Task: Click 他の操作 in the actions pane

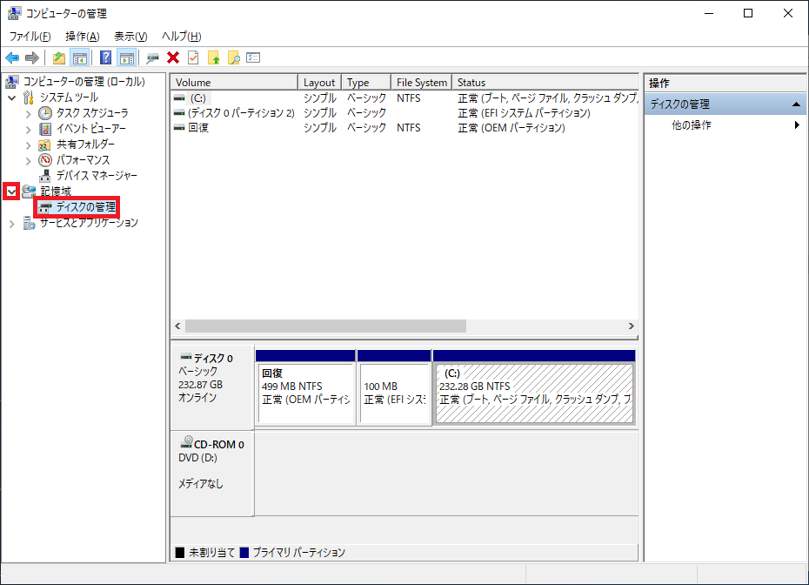Action: (x=692, y=125)
